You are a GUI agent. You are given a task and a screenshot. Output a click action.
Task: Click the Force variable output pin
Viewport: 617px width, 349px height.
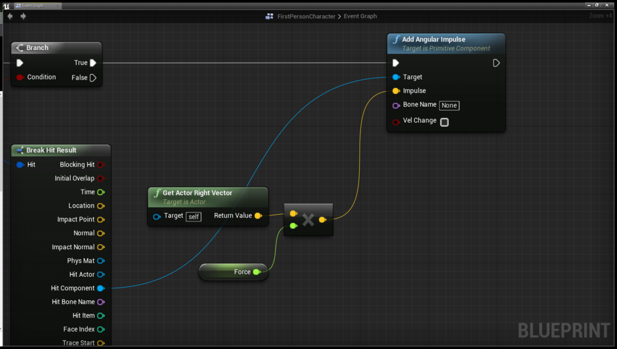[x=257, y=272]
